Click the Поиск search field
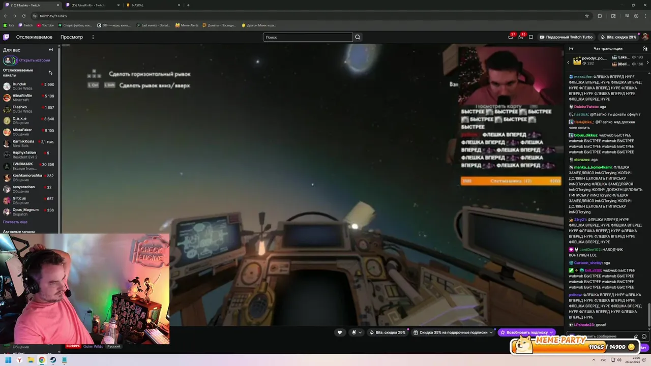Image resolution: width=651 pixels, height=366 pixels. [308, 37]
